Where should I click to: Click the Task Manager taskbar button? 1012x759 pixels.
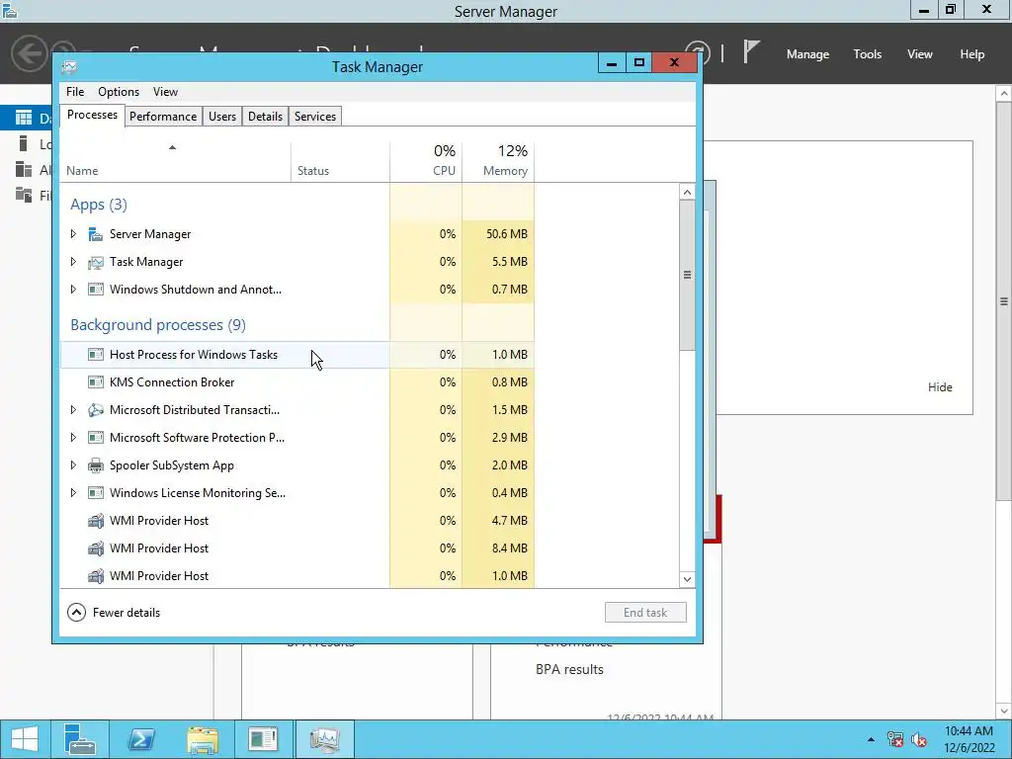pos(324,739)
